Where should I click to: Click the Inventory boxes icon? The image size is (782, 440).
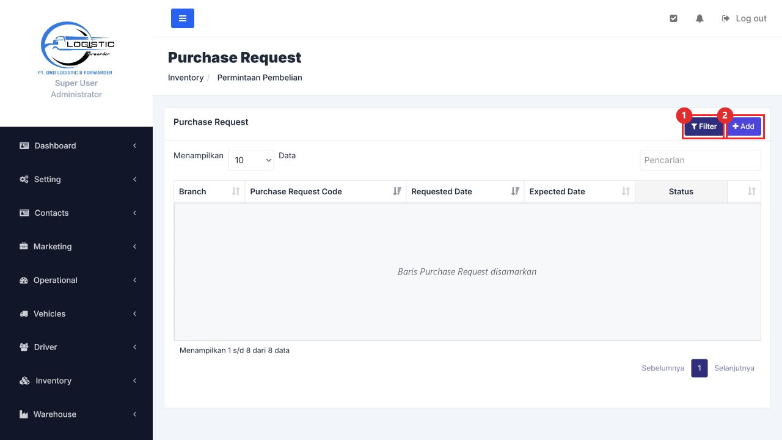(24, 381)
